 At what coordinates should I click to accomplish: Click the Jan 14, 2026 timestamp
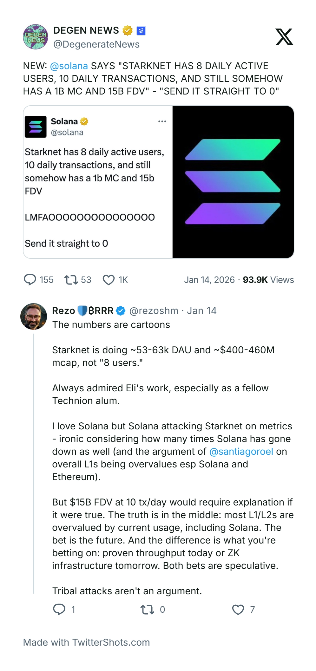click(x=209, y=280)
